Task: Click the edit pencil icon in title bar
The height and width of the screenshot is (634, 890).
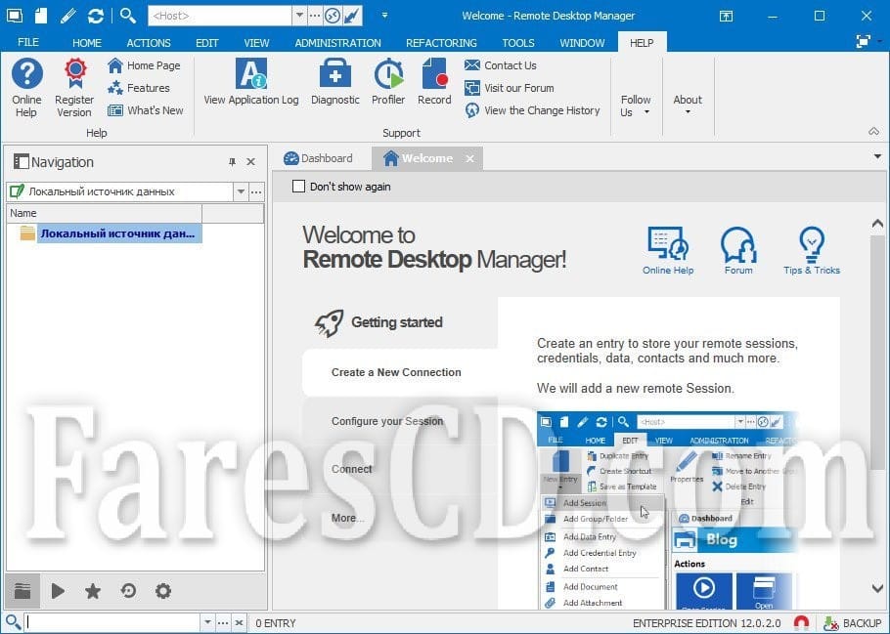Action: click(x=68, y=16)
